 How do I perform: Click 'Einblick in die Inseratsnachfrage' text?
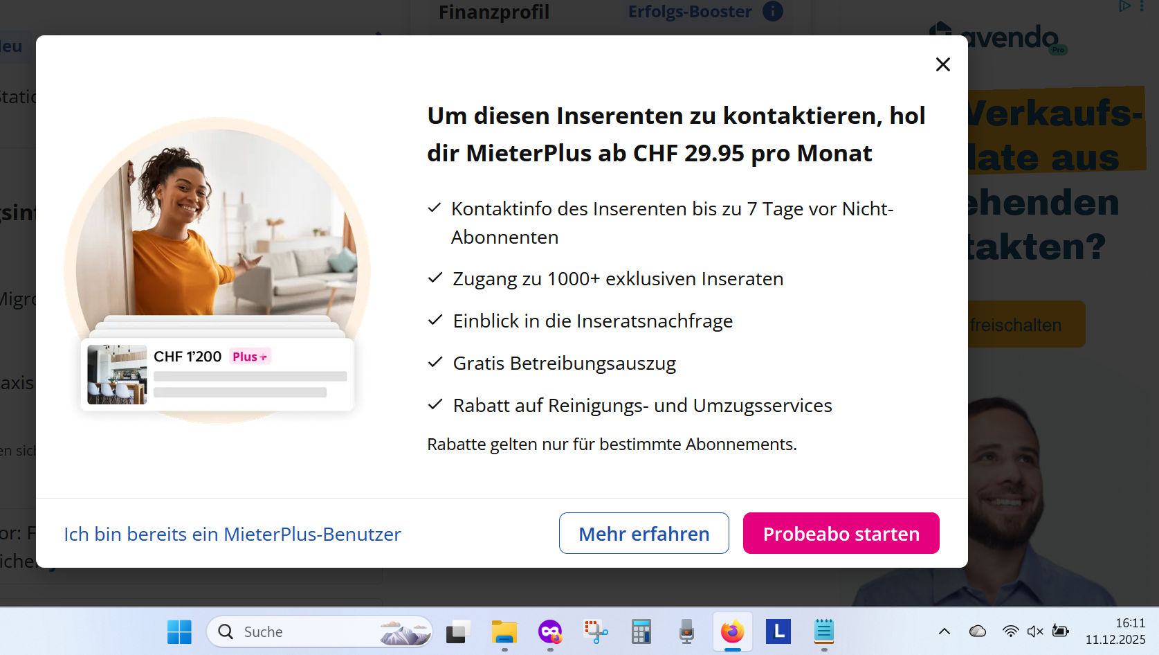[593, 321]
